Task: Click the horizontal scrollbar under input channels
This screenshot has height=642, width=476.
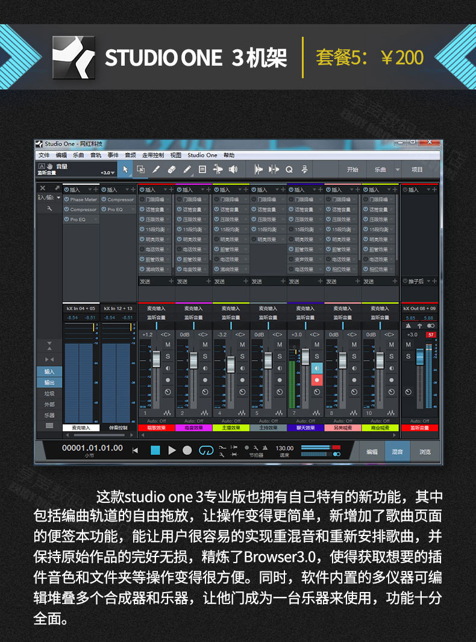Action: [99, 435]
